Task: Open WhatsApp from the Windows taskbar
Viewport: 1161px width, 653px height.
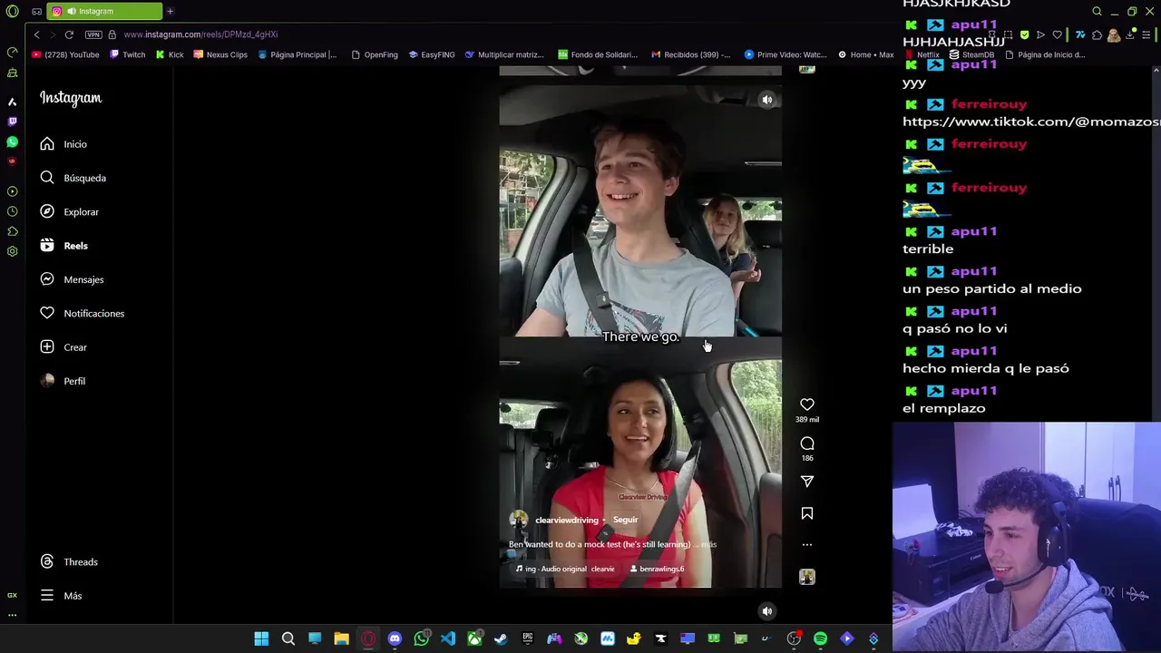Action: pos(421,638)
